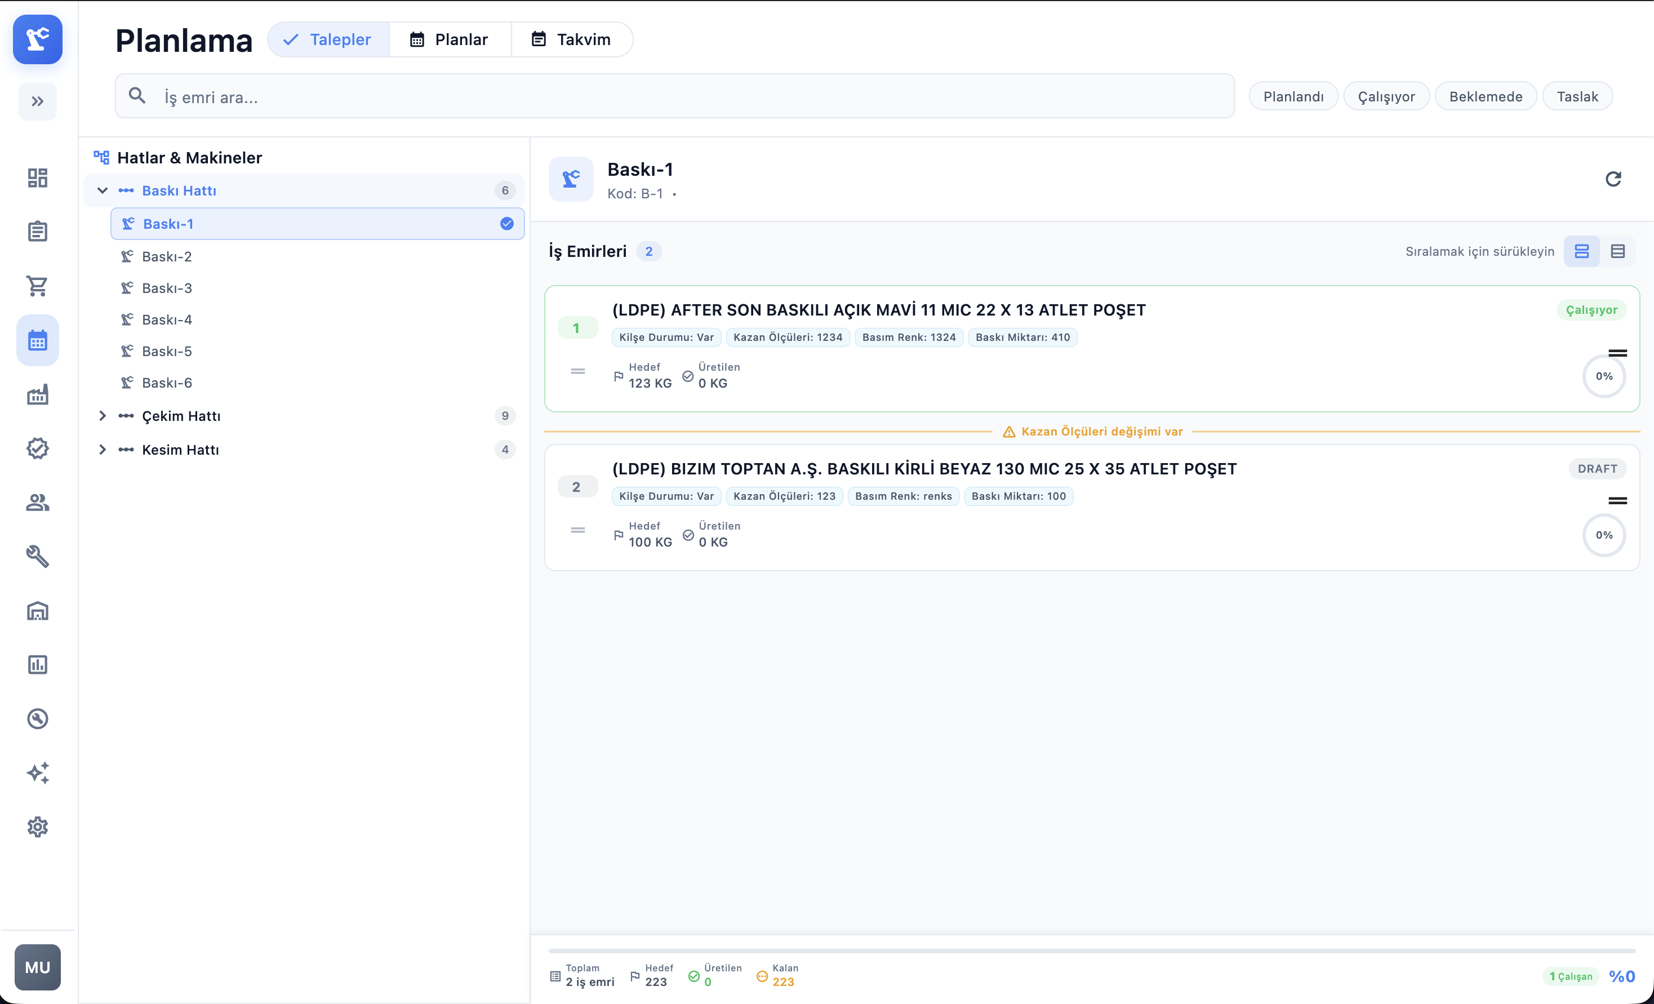Switch to the Takvim tab
This screenshot has height=1004, width=1654.
pyautogui.click(x=571, y=39)
